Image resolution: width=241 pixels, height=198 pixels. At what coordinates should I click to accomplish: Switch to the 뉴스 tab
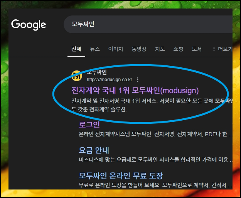point(95,49)
